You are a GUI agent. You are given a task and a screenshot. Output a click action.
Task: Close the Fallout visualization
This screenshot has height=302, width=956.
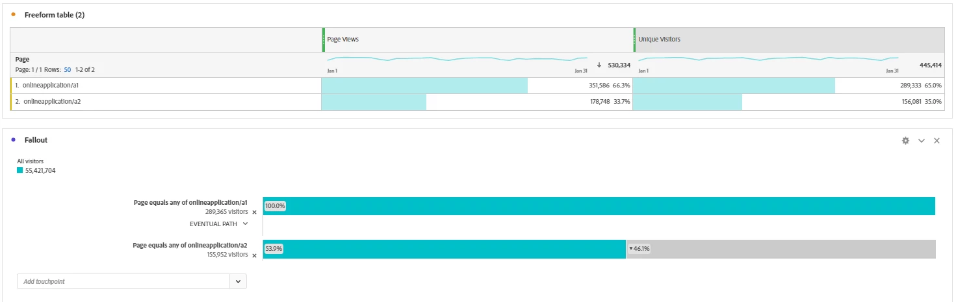(937, 141)
